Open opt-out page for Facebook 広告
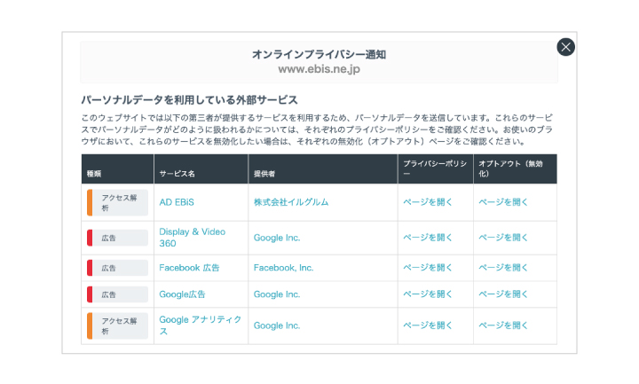This screenshot has width=639, height=384. [x=503, y=268]
